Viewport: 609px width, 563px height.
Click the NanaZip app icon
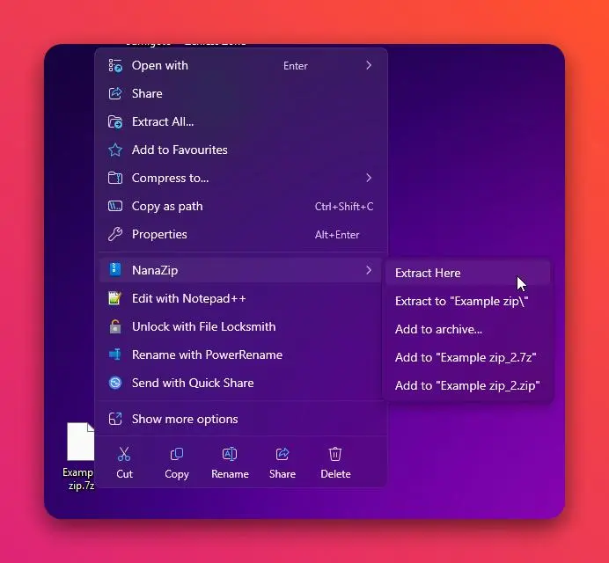(115, 269)
